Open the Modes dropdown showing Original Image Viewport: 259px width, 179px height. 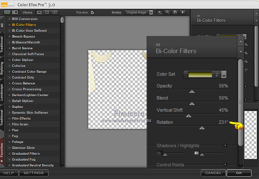[x=139, y=13]
